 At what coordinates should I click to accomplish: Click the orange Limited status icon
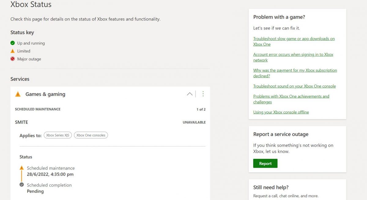13,51
